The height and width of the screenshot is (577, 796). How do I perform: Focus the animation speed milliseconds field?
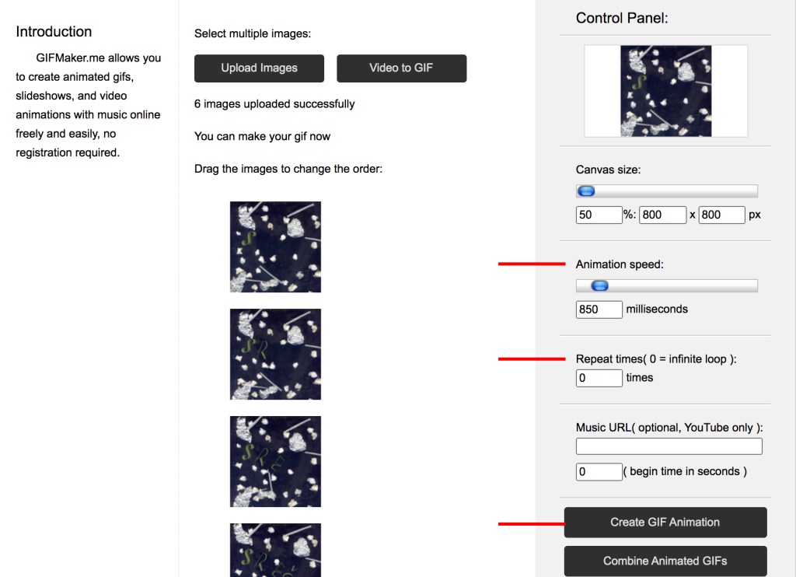point(599,309)
